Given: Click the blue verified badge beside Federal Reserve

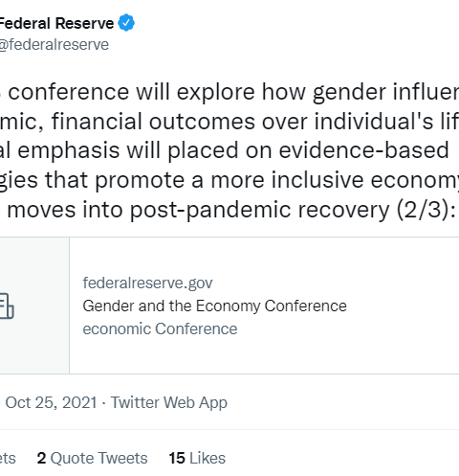Looking at the screenshot, I should 126,23.
